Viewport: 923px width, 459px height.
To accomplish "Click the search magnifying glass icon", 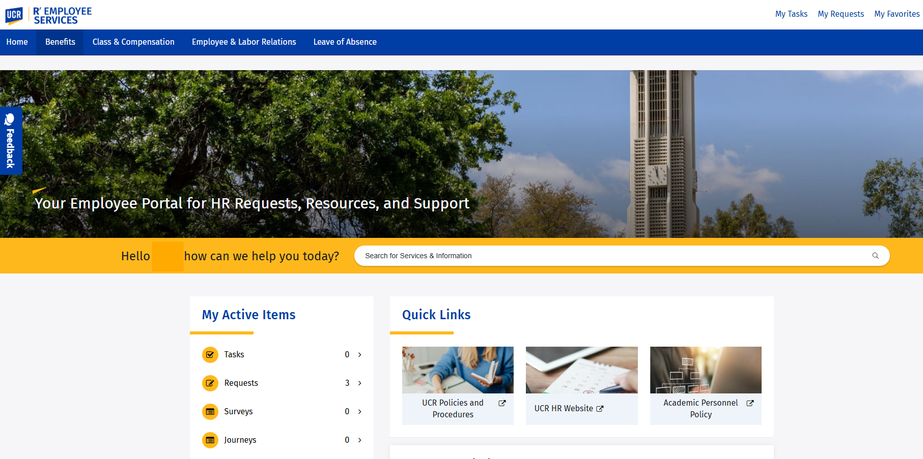I will click(x=875, y=256).
